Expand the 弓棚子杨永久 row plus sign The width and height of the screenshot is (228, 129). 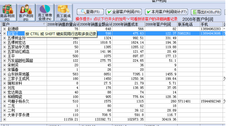click(x=4, y=101)
